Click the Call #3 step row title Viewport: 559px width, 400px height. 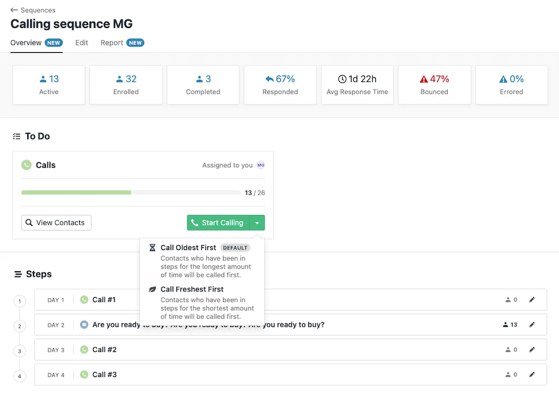coord(105,375)
